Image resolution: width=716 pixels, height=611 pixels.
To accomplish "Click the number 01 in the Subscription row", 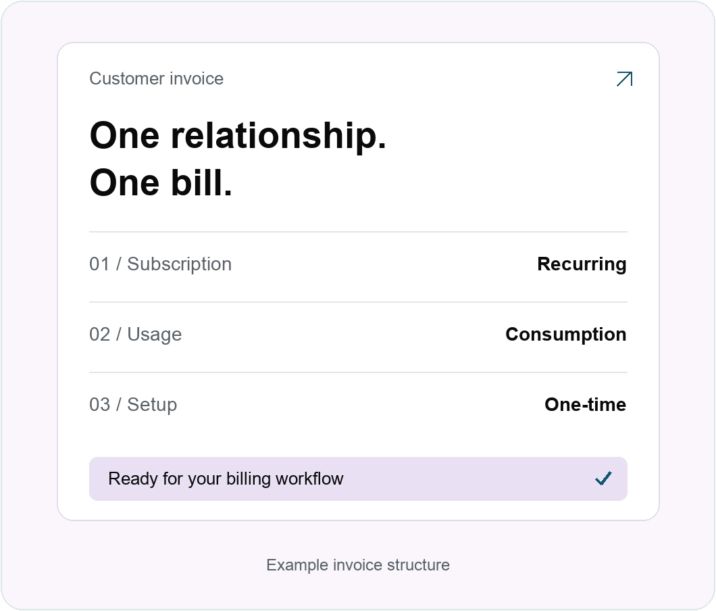I will (x=99, y=264).
